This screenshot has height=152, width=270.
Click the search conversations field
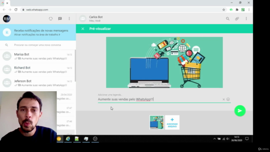[38, 45]
